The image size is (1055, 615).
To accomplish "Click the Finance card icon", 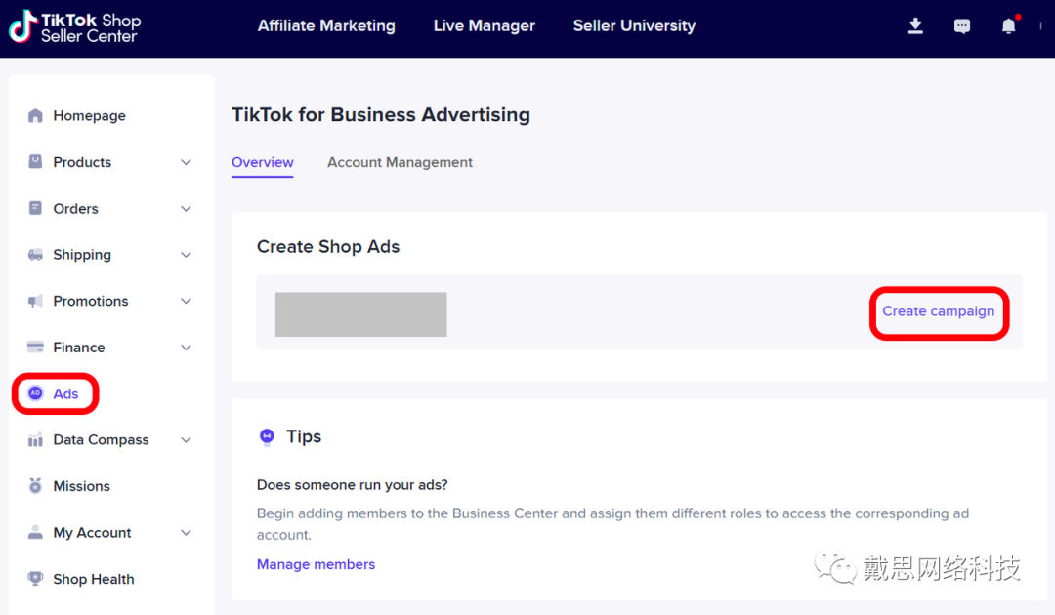I will [36, 347].
